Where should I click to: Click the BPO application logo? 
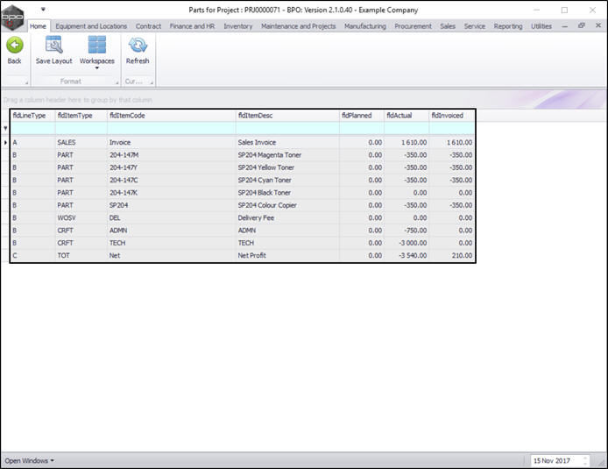pos(12,18)
